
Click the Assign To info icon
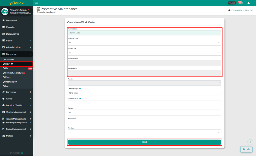pyautogui.click(x=75, y=118)
